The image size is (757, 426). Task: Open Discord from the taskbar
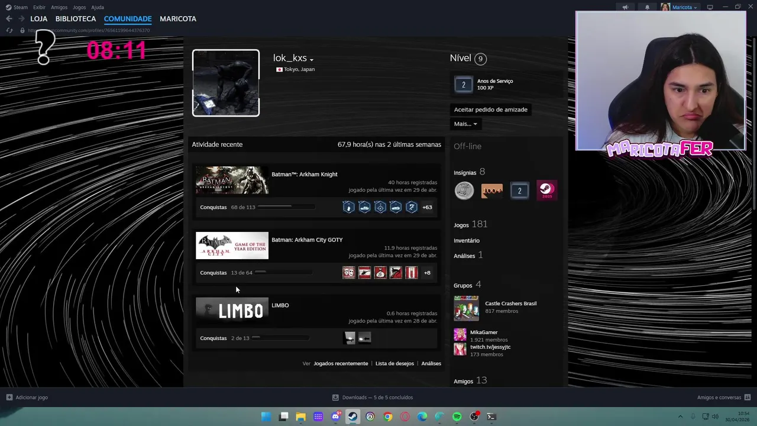click(x=335, y=417)
